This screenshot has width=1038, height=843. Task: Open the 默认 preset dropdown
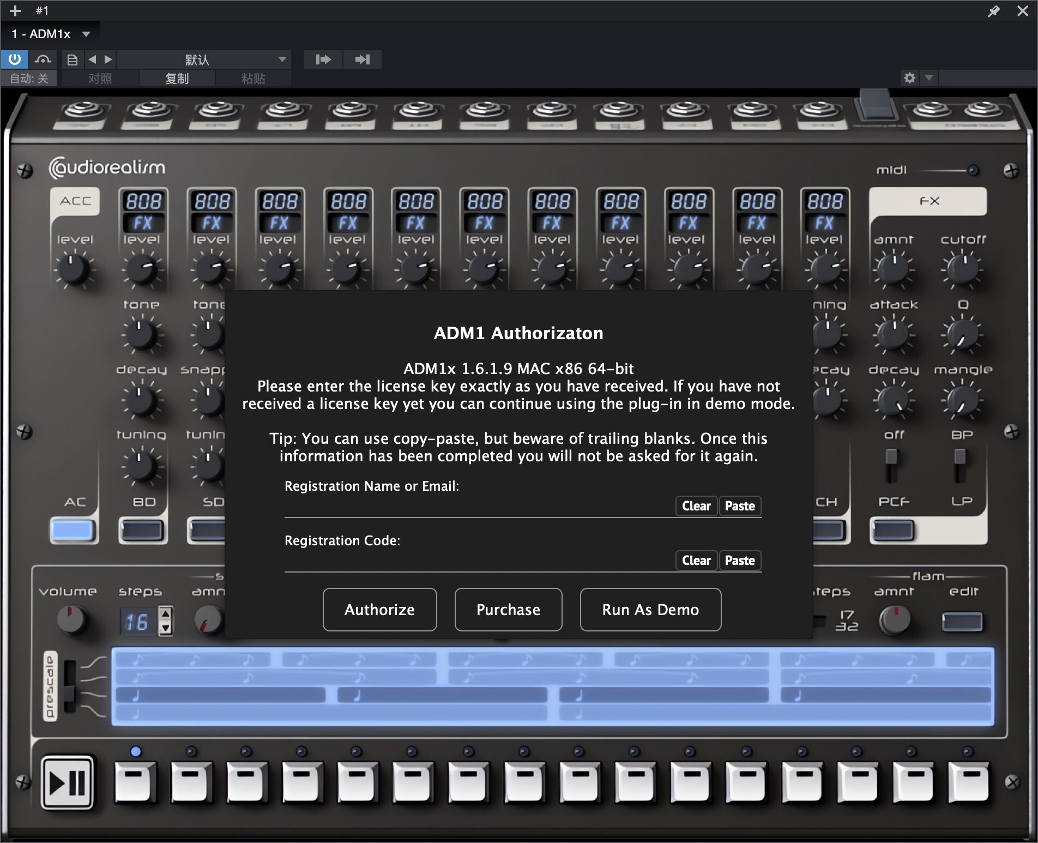[204, 59]
